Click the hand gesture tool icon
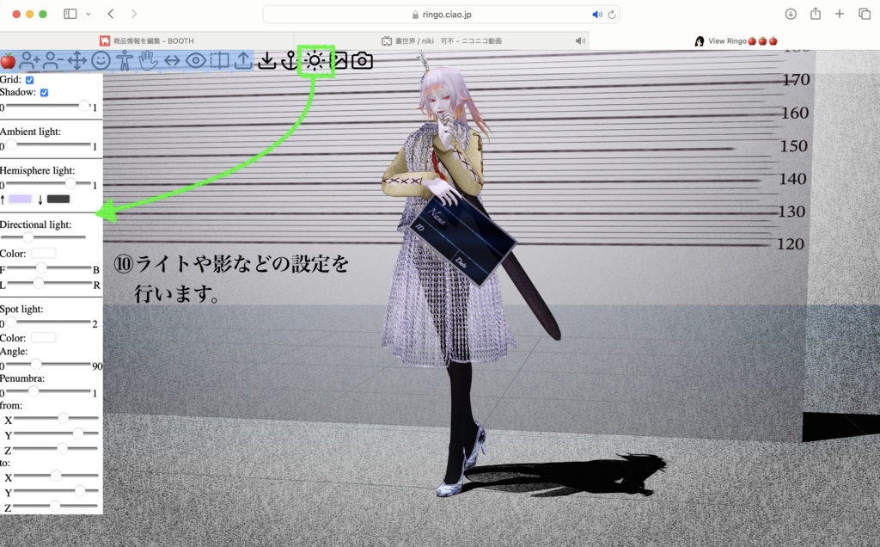Screen dimensions: 880x547 (148, 60)
